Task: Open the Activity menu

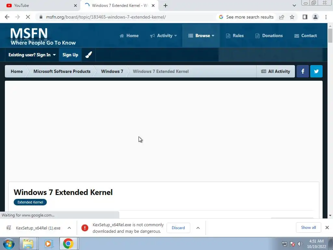Action: 164,36
